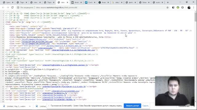
Task: Close the 'site:' Google tab
Action: coord(122,2)
